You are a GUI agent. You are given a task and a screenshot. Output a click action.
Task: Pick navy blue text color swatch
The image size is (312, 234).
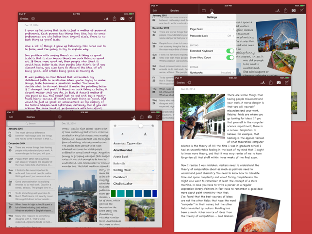(147, 193)
